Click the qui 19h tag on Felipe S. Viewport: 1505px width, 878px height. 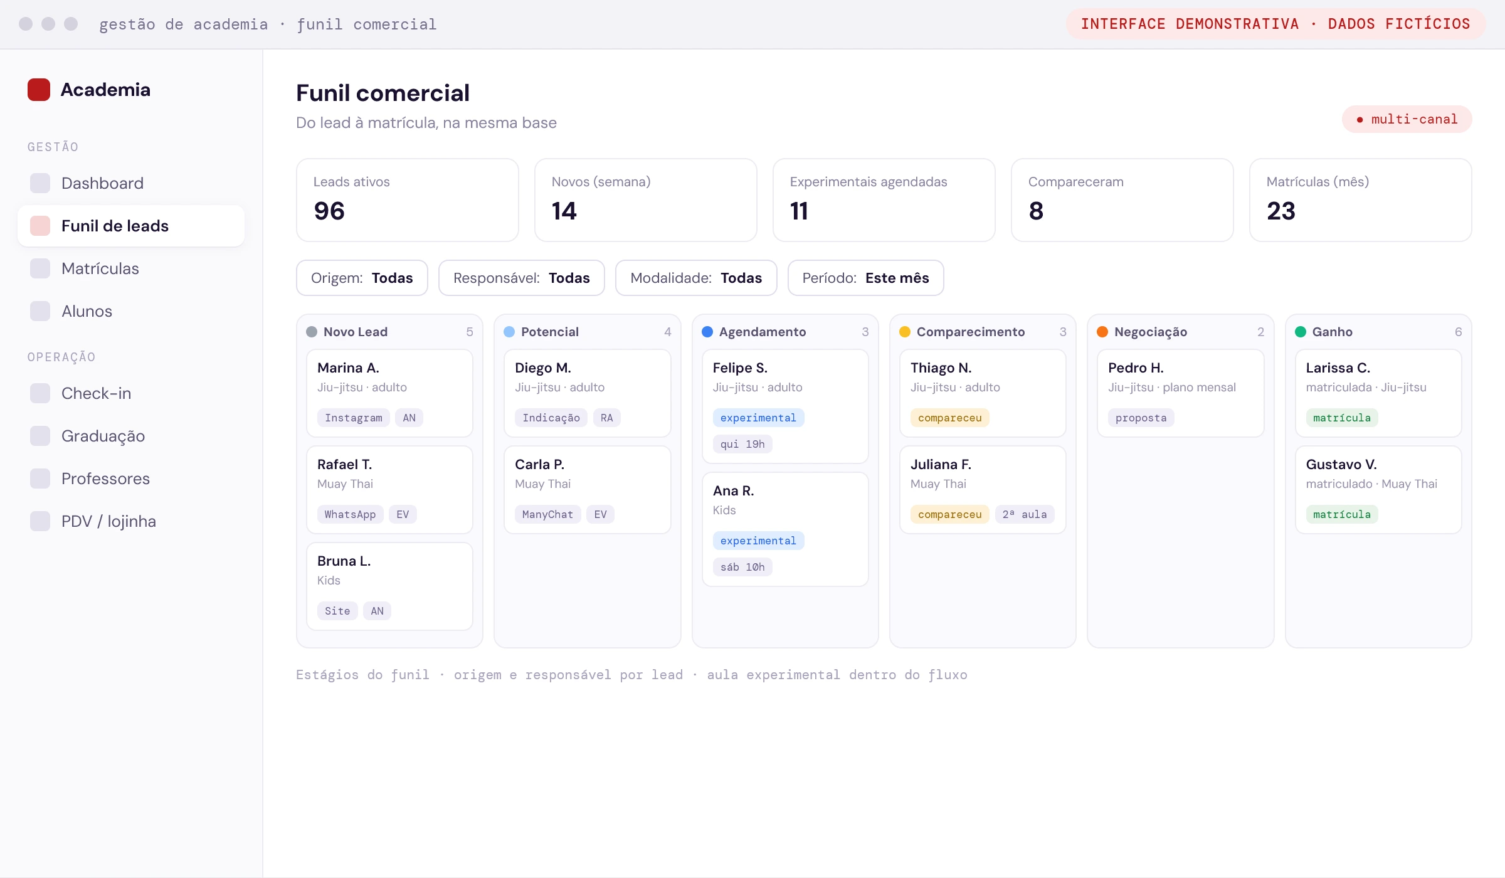(x=742, y=444)
